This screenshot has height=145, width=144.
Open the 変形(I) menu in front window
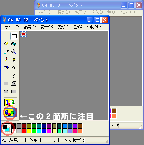point(63,27)
